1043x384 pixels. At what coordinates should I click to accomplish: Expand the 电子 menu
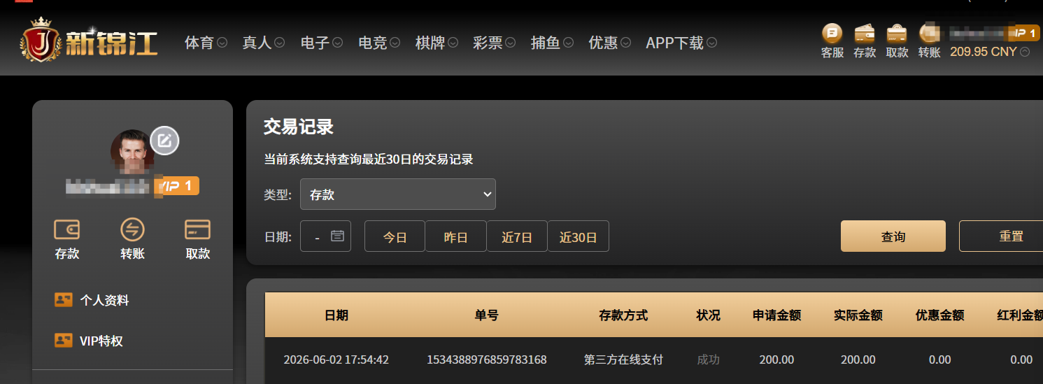[321, 43]
